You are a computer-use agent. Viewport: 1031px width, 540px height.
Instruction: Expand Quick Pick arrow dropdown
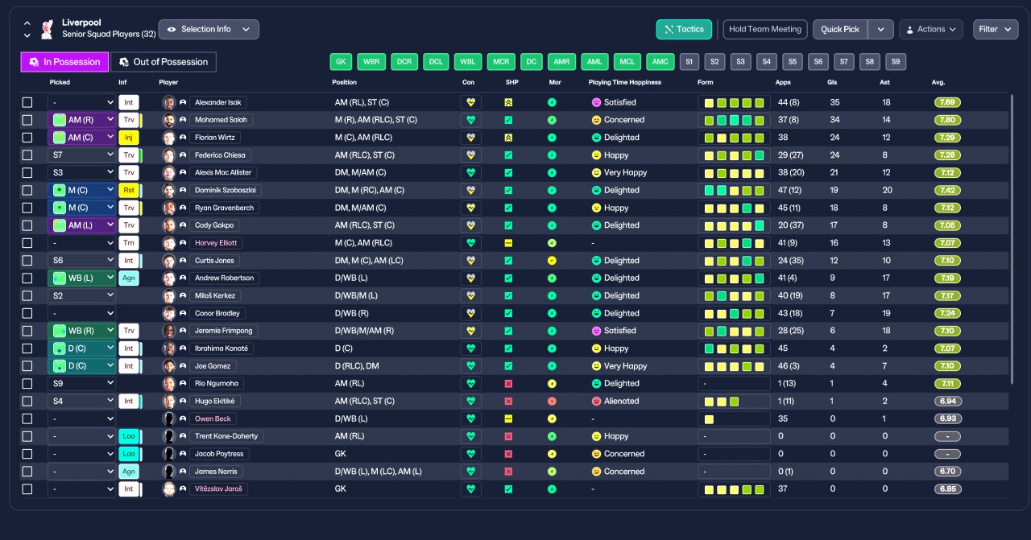click(x=881, y=29)
